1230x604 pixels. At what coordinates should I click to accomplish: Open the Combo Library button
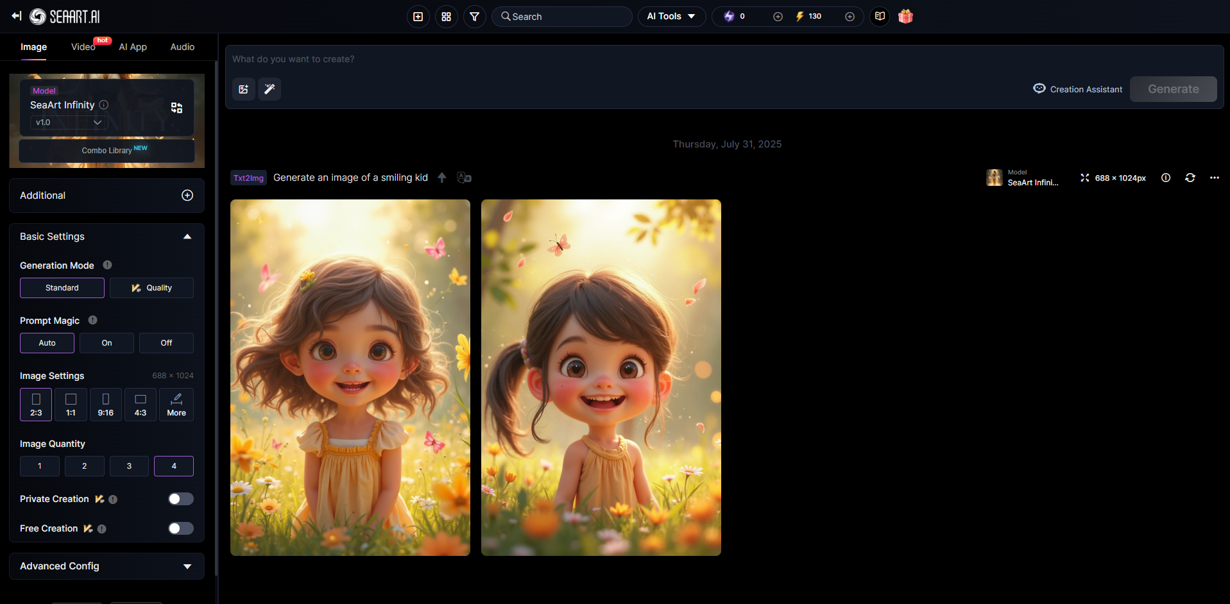click(x=107, y=151)
